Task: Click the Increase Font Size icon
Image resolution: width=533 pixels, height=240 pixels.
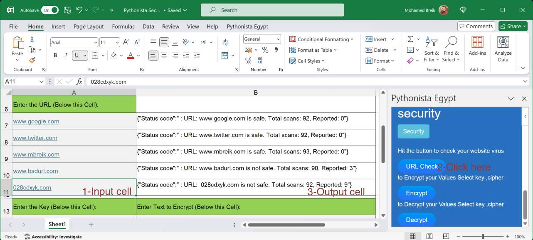Action: coord(127,42)
